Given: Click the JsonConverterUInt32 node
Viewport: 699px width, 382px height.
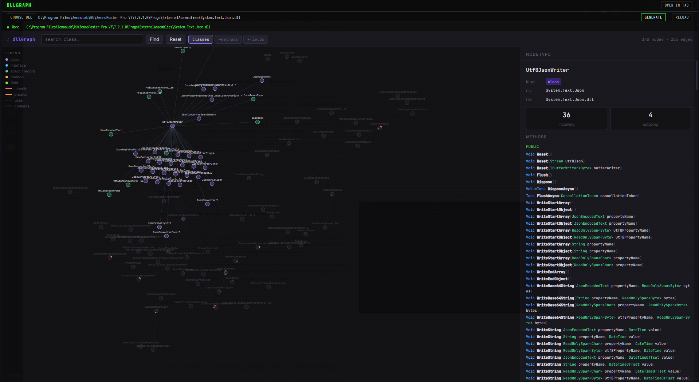Looking at the screenshot, I should point(199,177).
